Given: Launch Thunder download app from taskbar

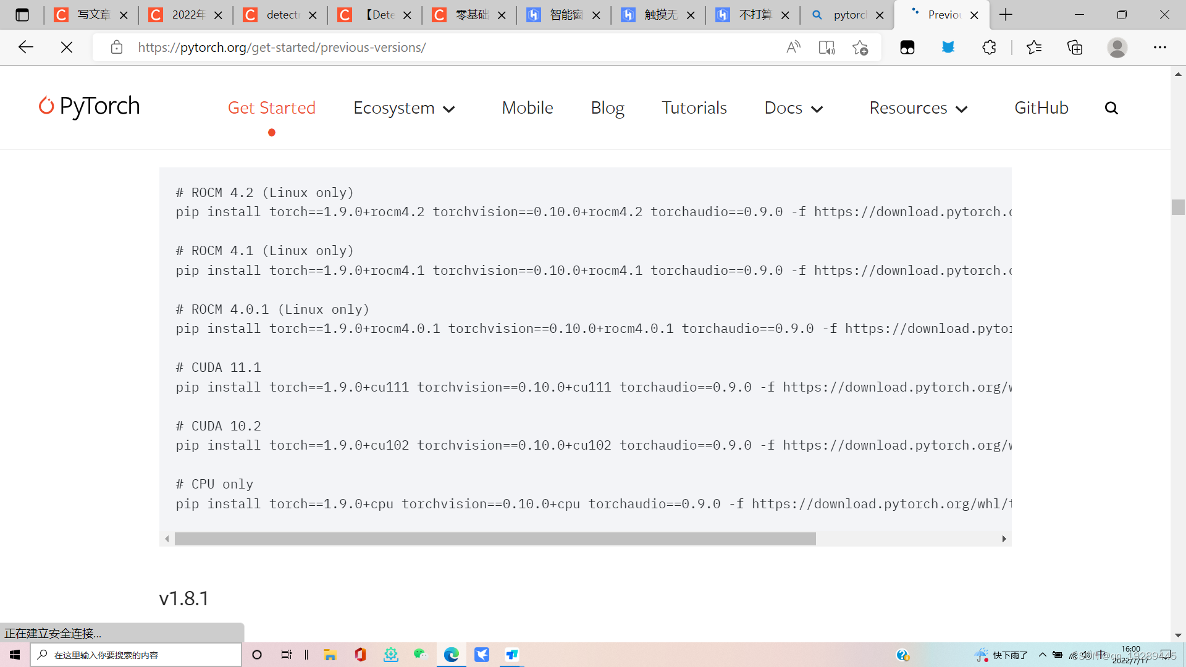Looking at the screenshot, I should (x=482, y=655).
